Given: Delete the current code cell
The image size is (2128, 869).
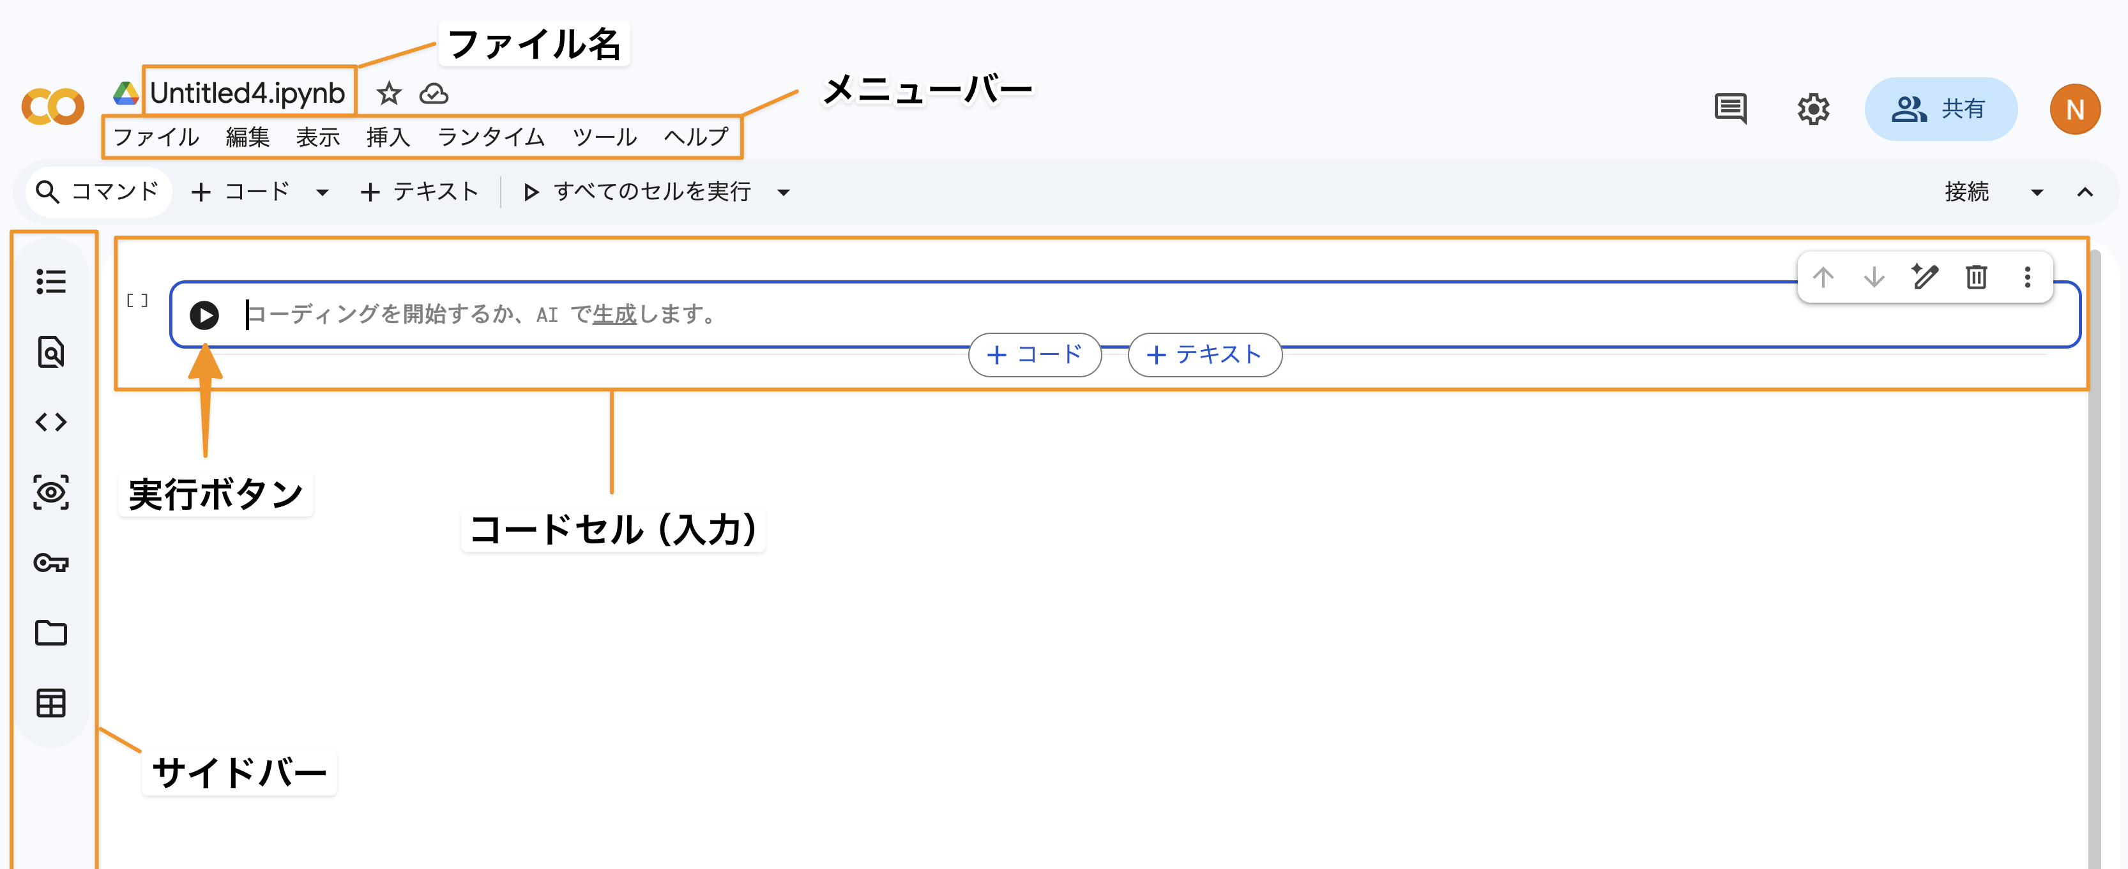Looking at the screenshot, I should (1976, 278).
